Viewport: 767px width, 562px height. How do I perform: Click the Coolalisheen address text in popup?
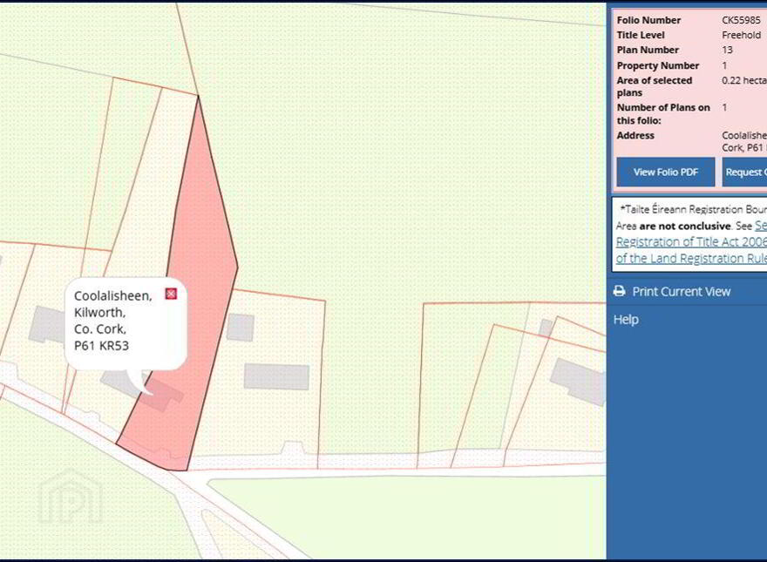pyautogui.click(x=113, y=295)
